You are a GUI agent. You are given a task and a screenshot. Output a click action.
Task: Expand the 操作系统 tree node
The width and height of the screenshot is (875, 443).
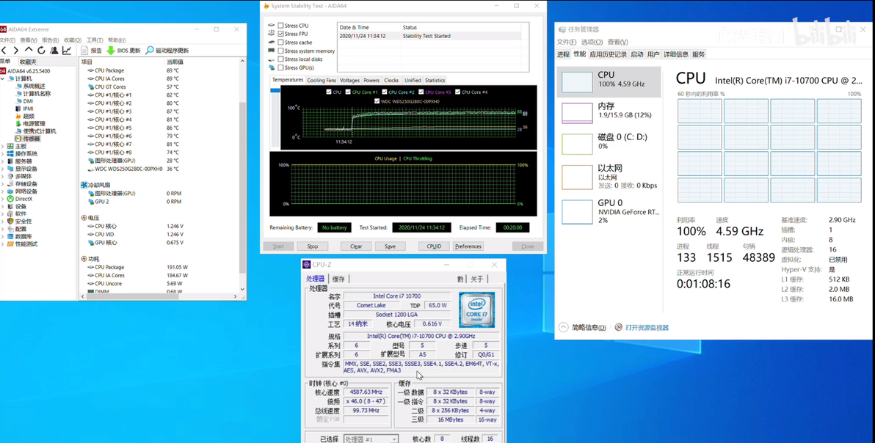coord(3,154)
